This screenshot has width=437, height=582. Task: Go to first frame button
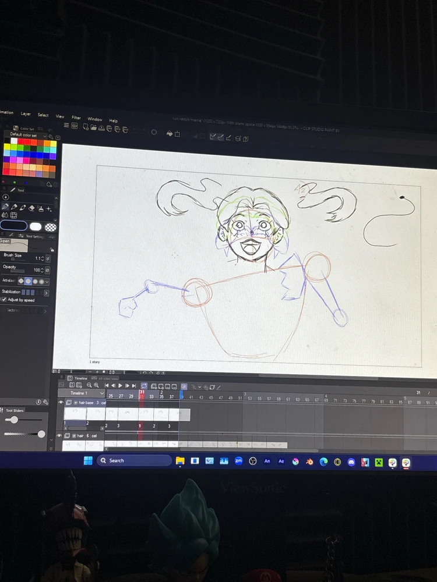coord(107,386)
